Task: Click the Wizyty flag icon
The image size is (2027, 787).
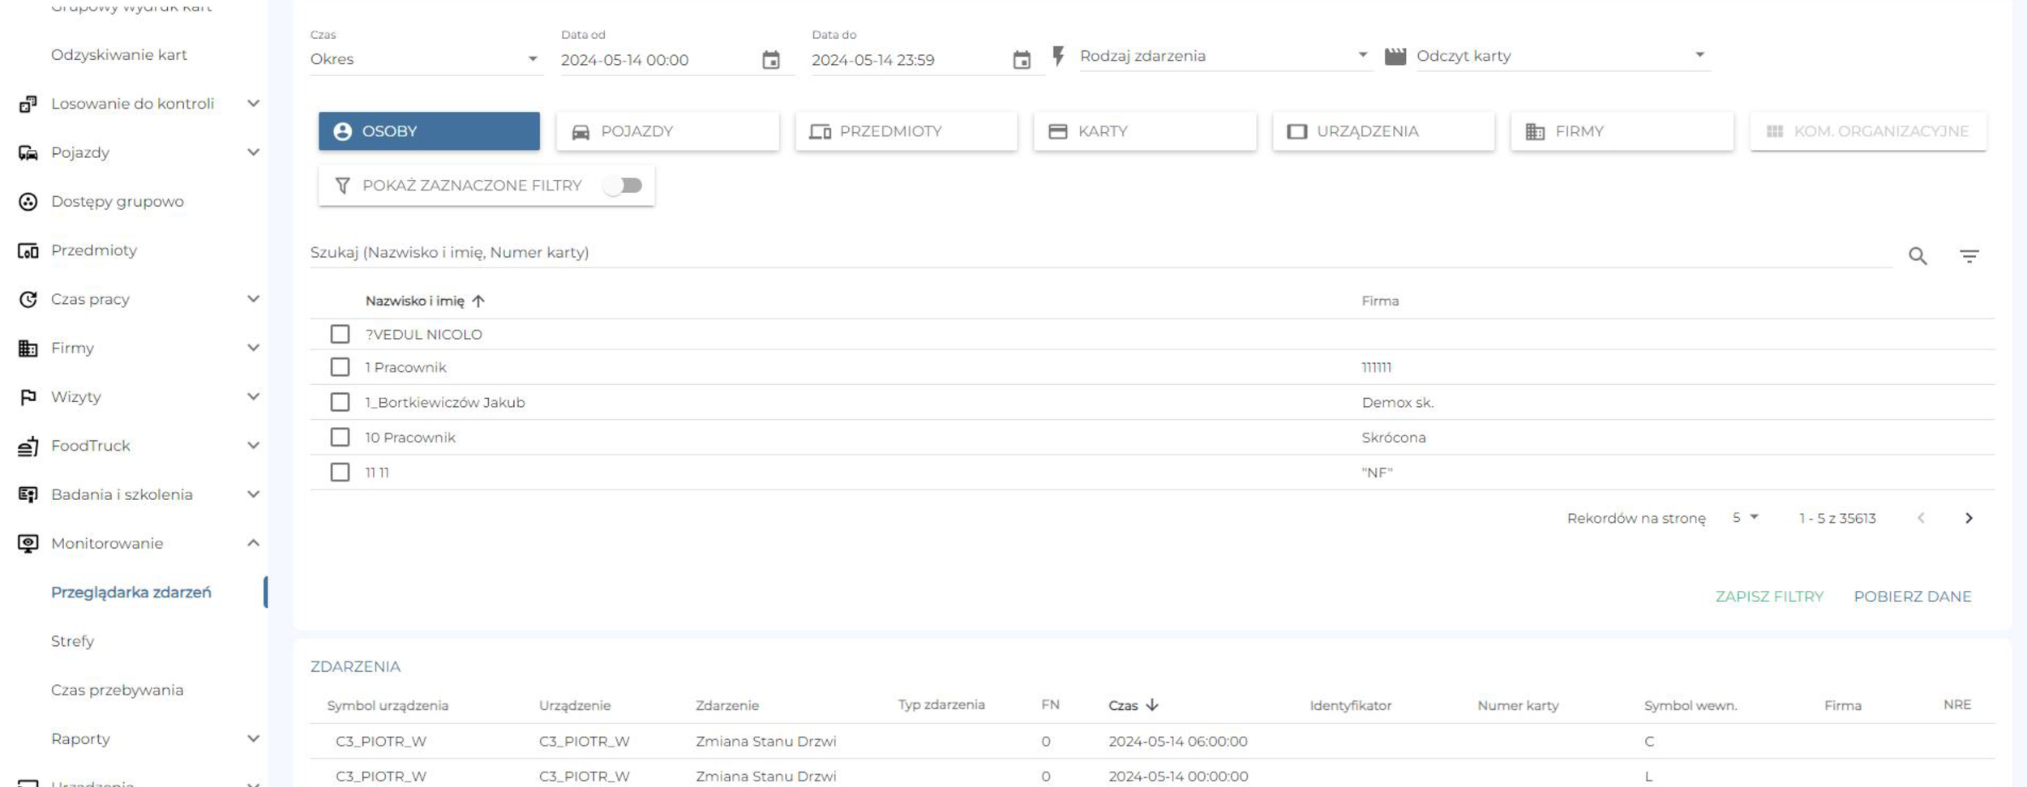Action: [28, 397]
